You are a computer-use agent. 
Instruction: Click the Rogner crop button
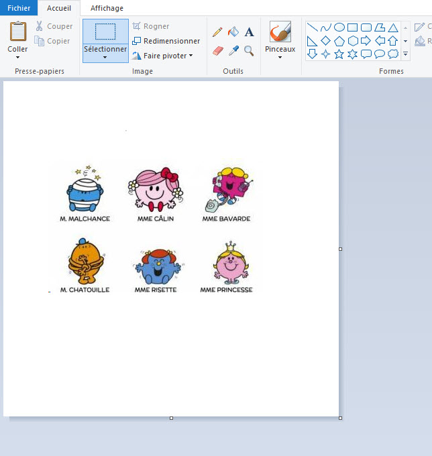point(151,26)
